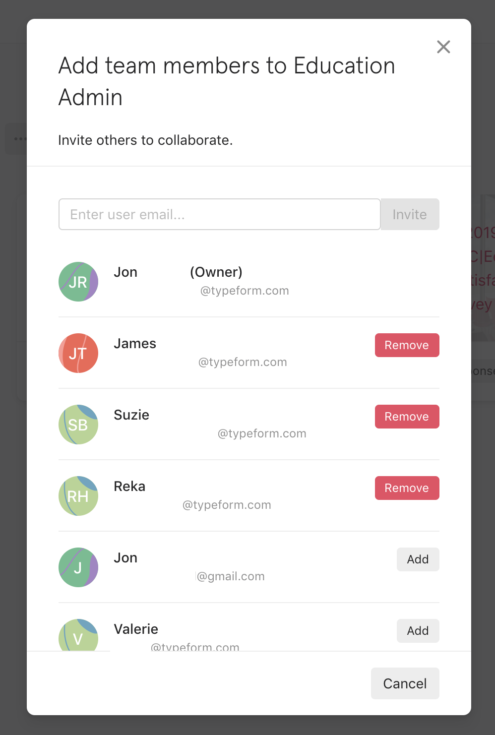Click the Invite button
The width and height of the screenshot is (495, 735).
pyautogui.click(x=410, y=214)
